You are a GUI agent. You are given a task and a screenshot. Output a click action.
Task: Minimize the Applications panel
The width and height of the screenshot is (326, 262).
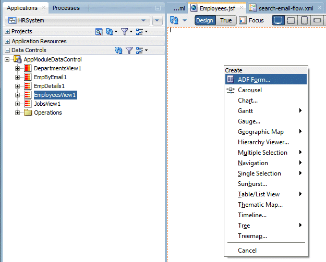[x=158, y=8]
